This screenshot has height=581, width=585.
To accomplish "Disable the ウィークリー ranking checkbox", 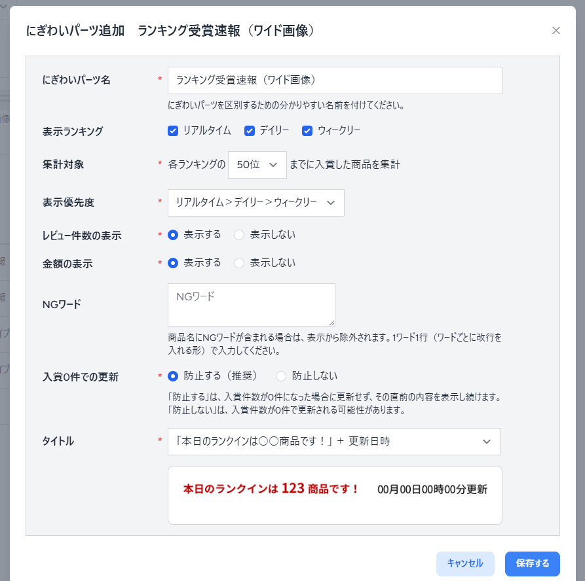I will [x=307, y=131].
